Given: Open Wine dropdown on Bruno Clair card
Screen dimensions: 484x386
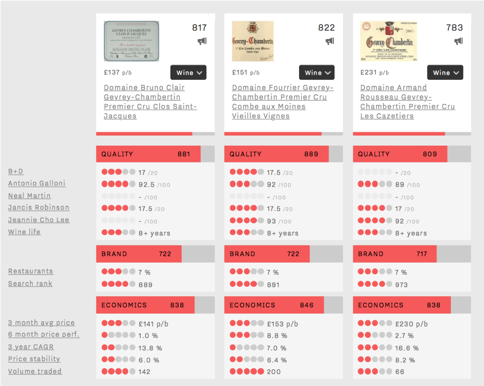Looking at the screenshot, I should coord(188,72).
